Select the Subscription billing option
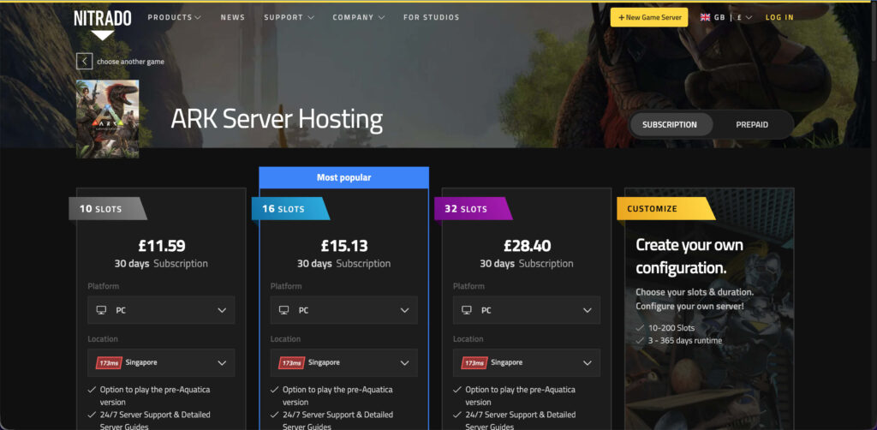Screen dimensions: 877x430 click(x=670, y=125)
